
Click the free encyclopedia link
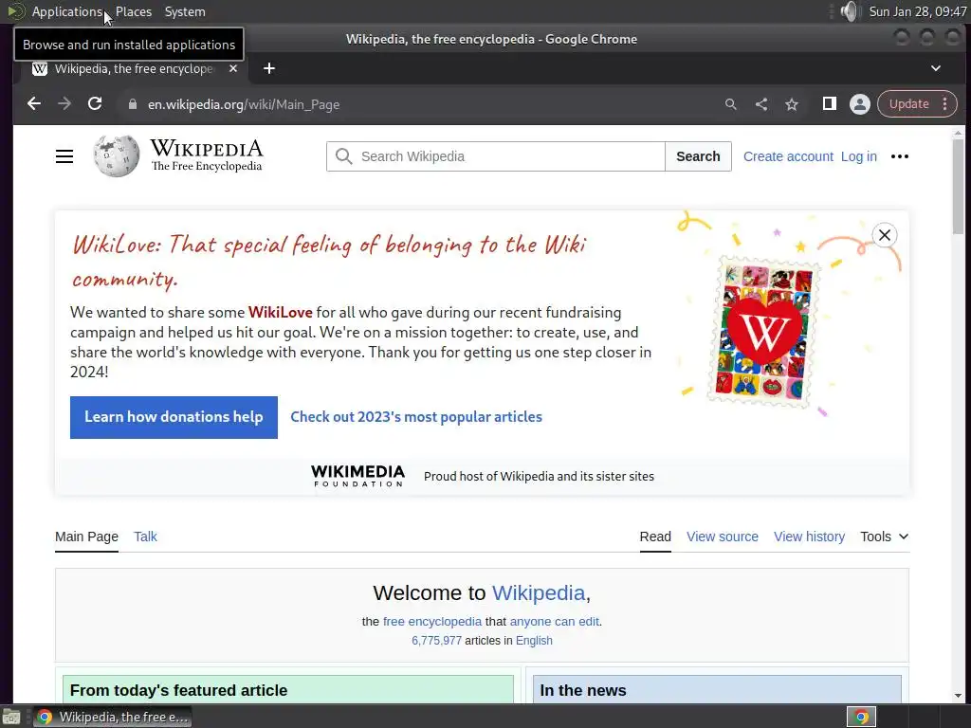[432, 622]
